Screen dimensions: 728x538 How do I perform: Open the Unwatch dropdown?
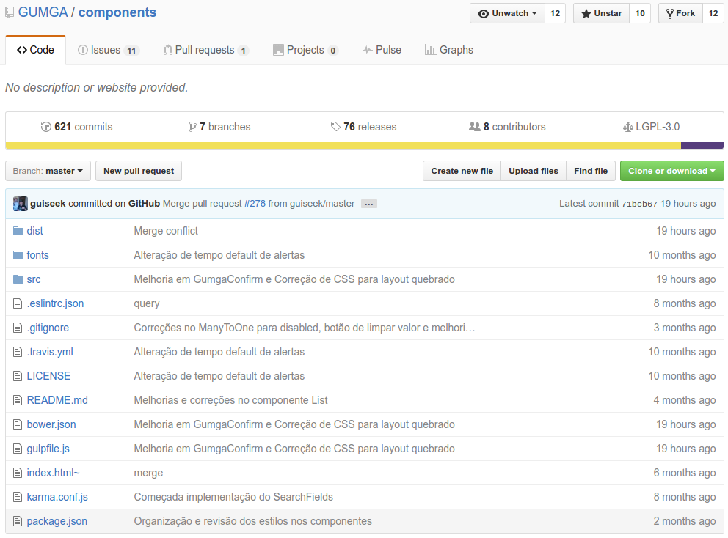pyautogui.click(x=507, y=13)
